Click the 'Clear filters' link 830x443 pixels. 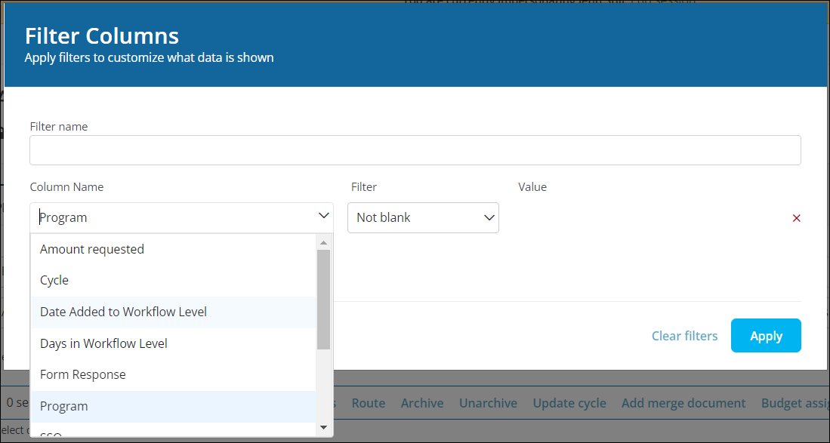point(684,336)
